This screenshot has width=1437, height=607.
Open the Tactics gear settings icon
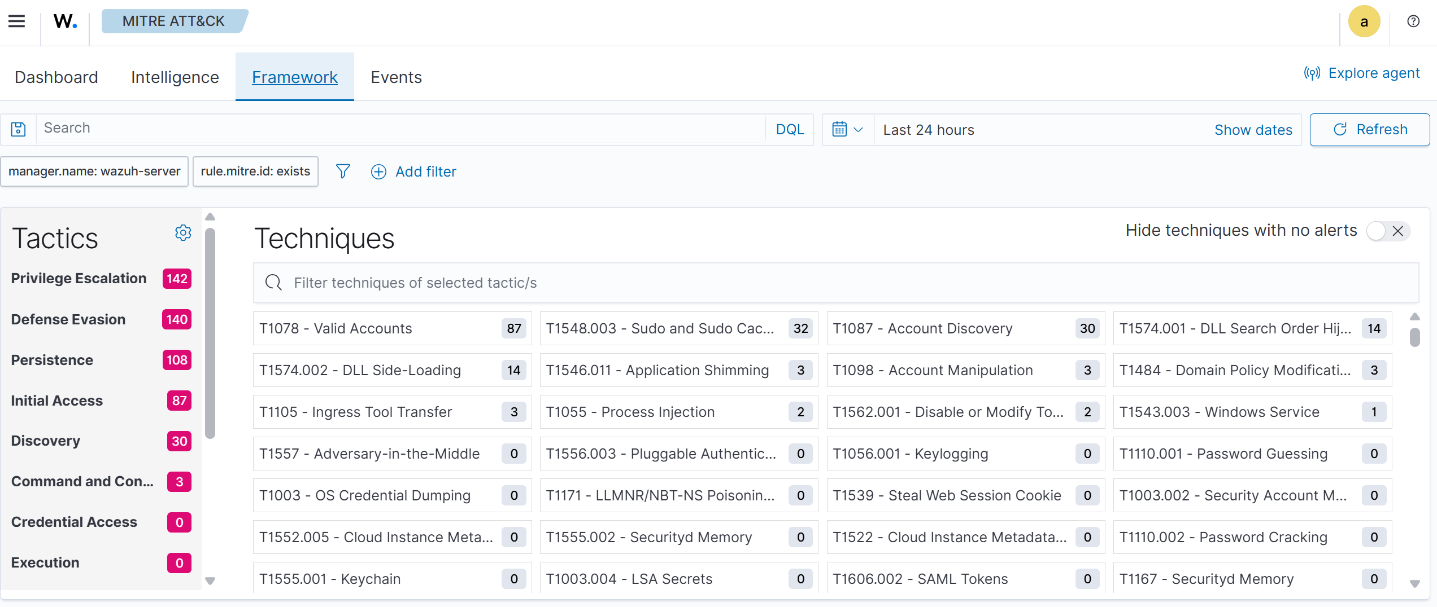click(x=183, y=232)
